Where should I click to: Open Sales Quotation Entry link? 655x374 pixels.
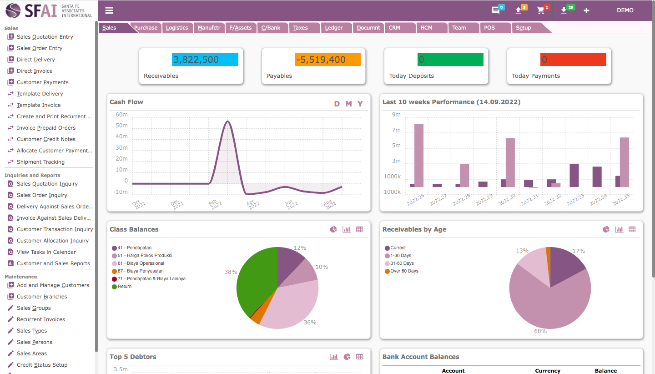[x=45, y=37]
